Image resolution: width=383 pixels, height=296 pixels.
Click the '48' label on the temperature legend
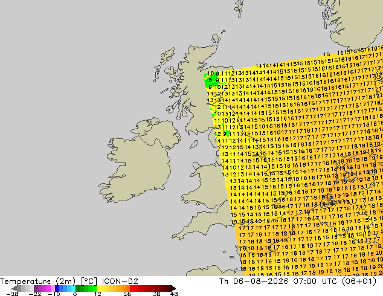(x=174, y=294)
